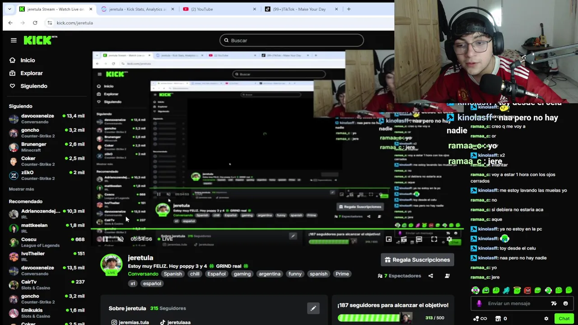578x325 pixels.
Task: Toggle theater mode in the player
Action: click(x=419, y=239)
